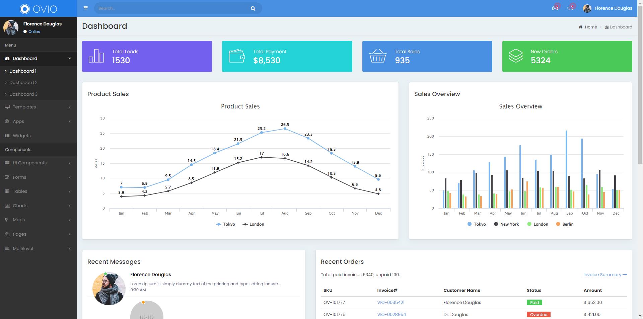
Task: Click the Multilevel list icon
Action: 7,249
